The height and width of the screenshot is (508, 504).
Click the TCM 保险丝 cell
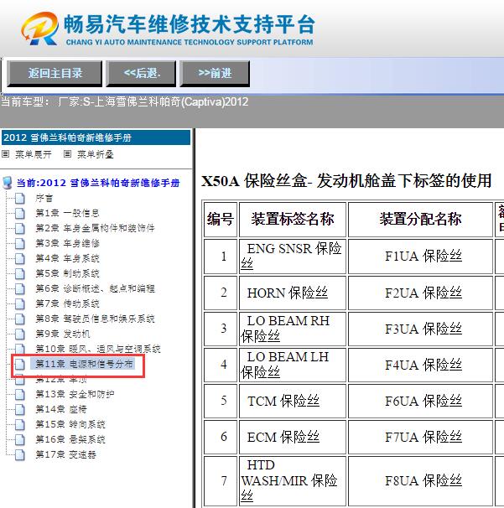click(x=293, y=401)
